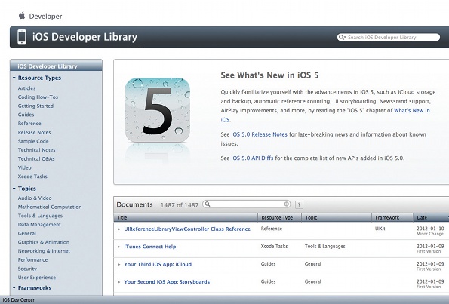Select Networking & Internet topic
Screen dimensions: 449x304
click(44, 251)
